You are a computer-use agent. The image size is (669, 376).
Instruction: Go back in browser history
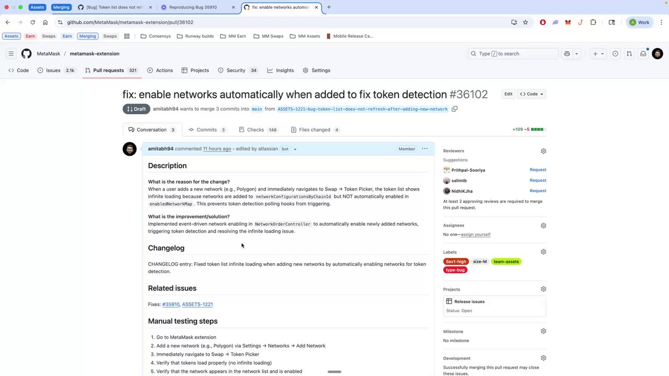click(8, 22)
